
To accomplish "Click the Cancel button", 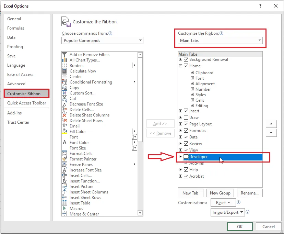I will 269,226.
